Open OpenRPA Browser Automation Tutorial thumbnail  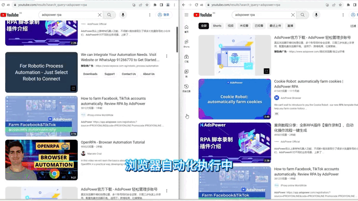(42, 160)
